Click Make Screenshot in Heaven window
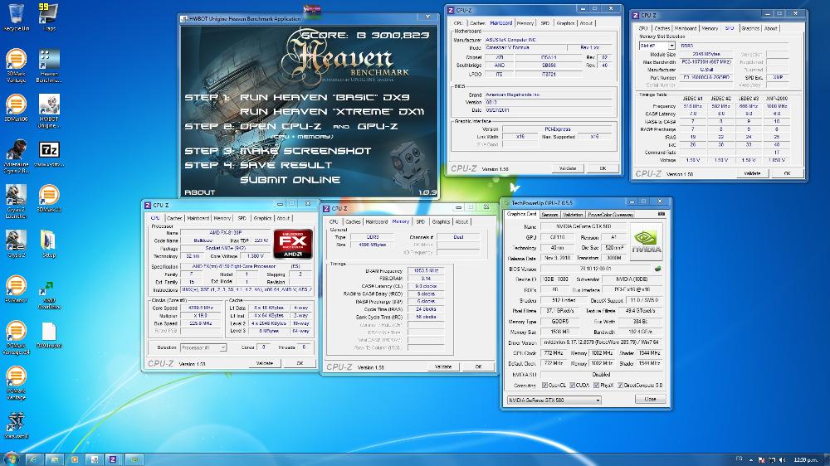 tap(305, 151)
